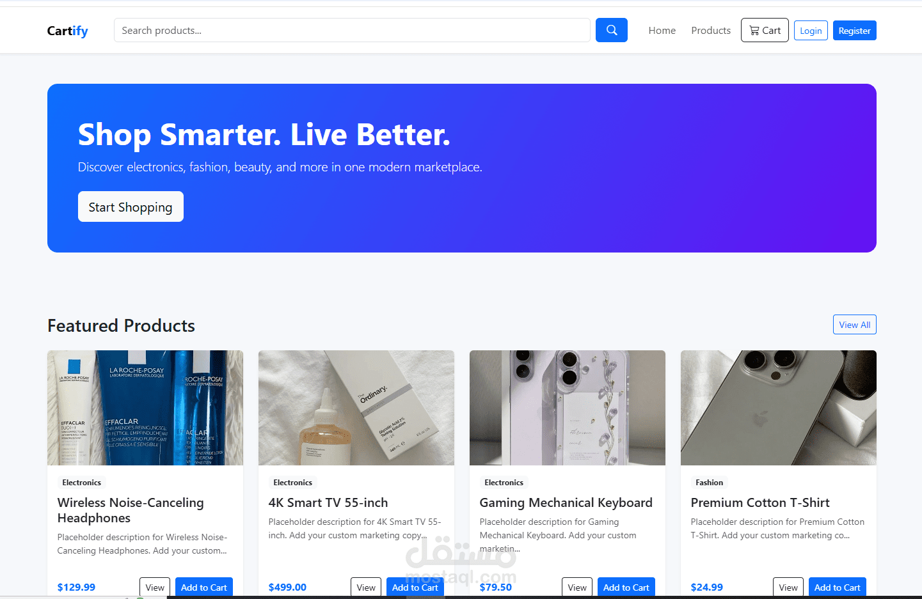Click the magnifying glass search button

pos(611,30)
